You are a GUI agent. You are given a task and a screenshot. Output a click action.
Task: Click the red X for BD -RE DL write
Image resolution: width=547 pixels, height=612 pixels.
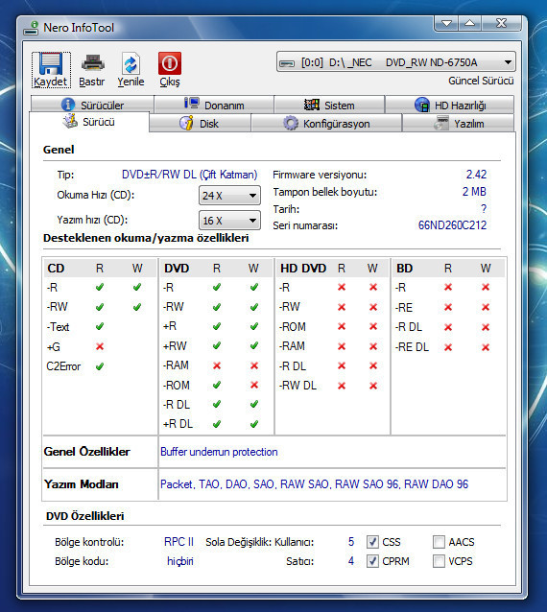(x=486, y=347)
